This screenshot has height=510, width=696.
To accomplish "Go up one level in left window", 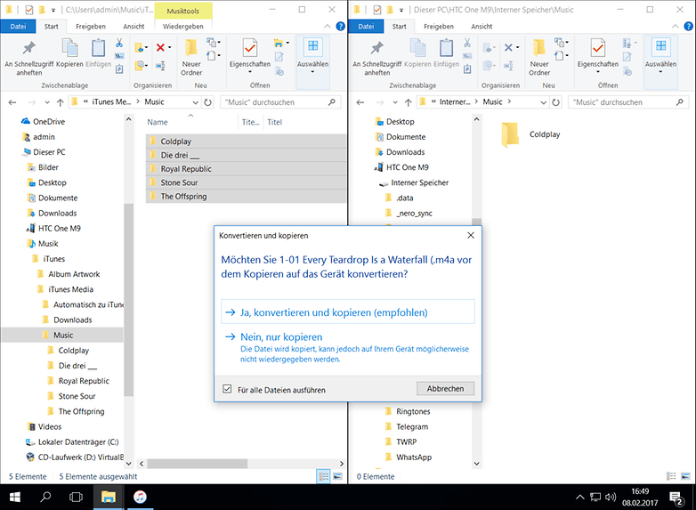I will pos(60,102).
